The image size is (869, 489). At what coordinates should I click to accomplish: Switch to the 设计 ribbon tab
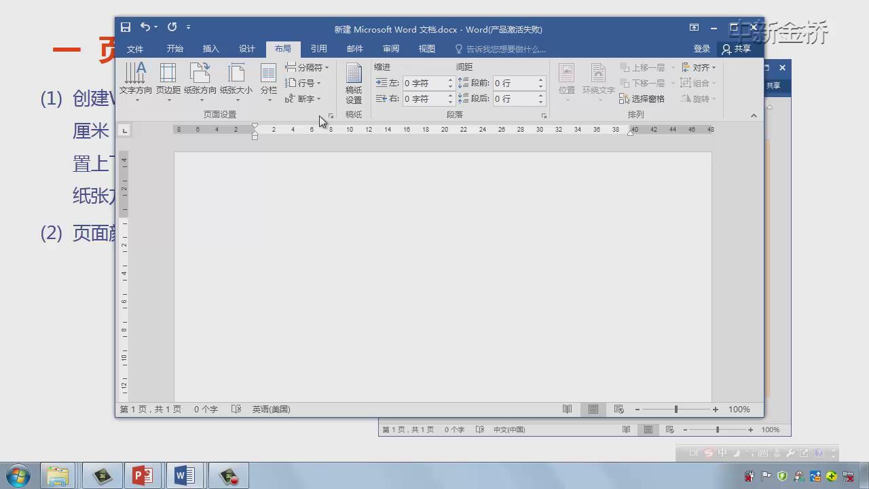coord(247,49)
